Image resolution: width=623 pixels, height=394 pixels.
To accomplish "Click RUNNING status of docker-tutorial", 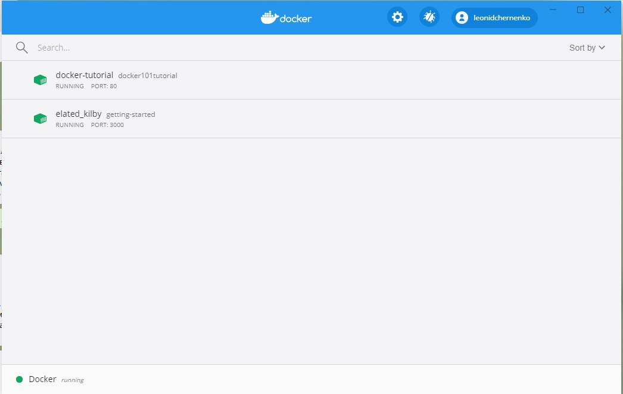I will (70, 86).
